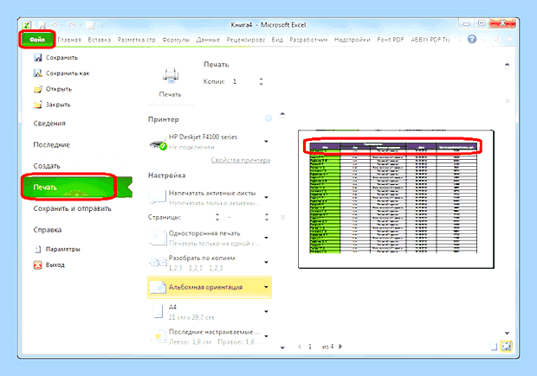
Task: Open the Вставка ribbon tab
Action: coord(100,40)
